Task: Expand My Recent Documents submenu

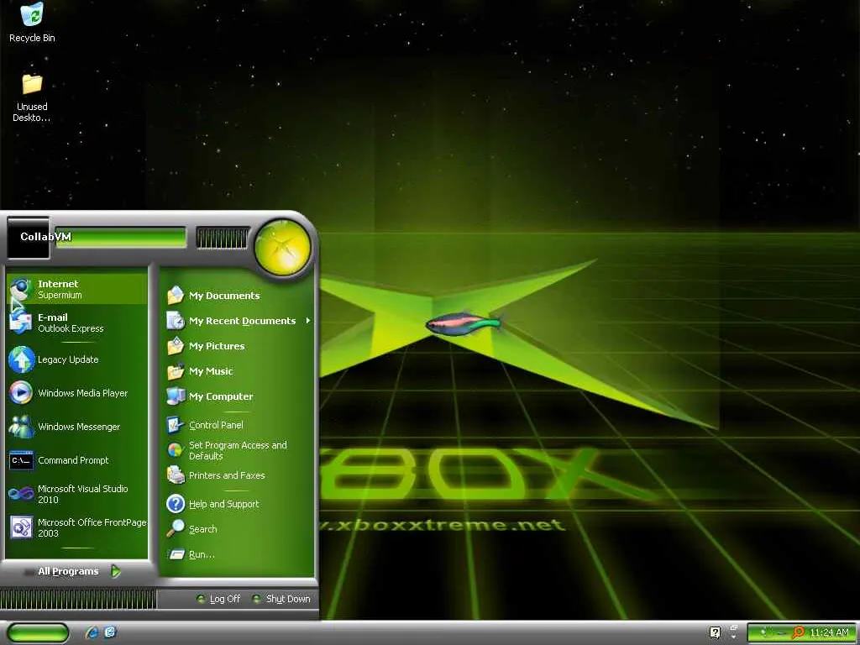Action: click(239, 321)
